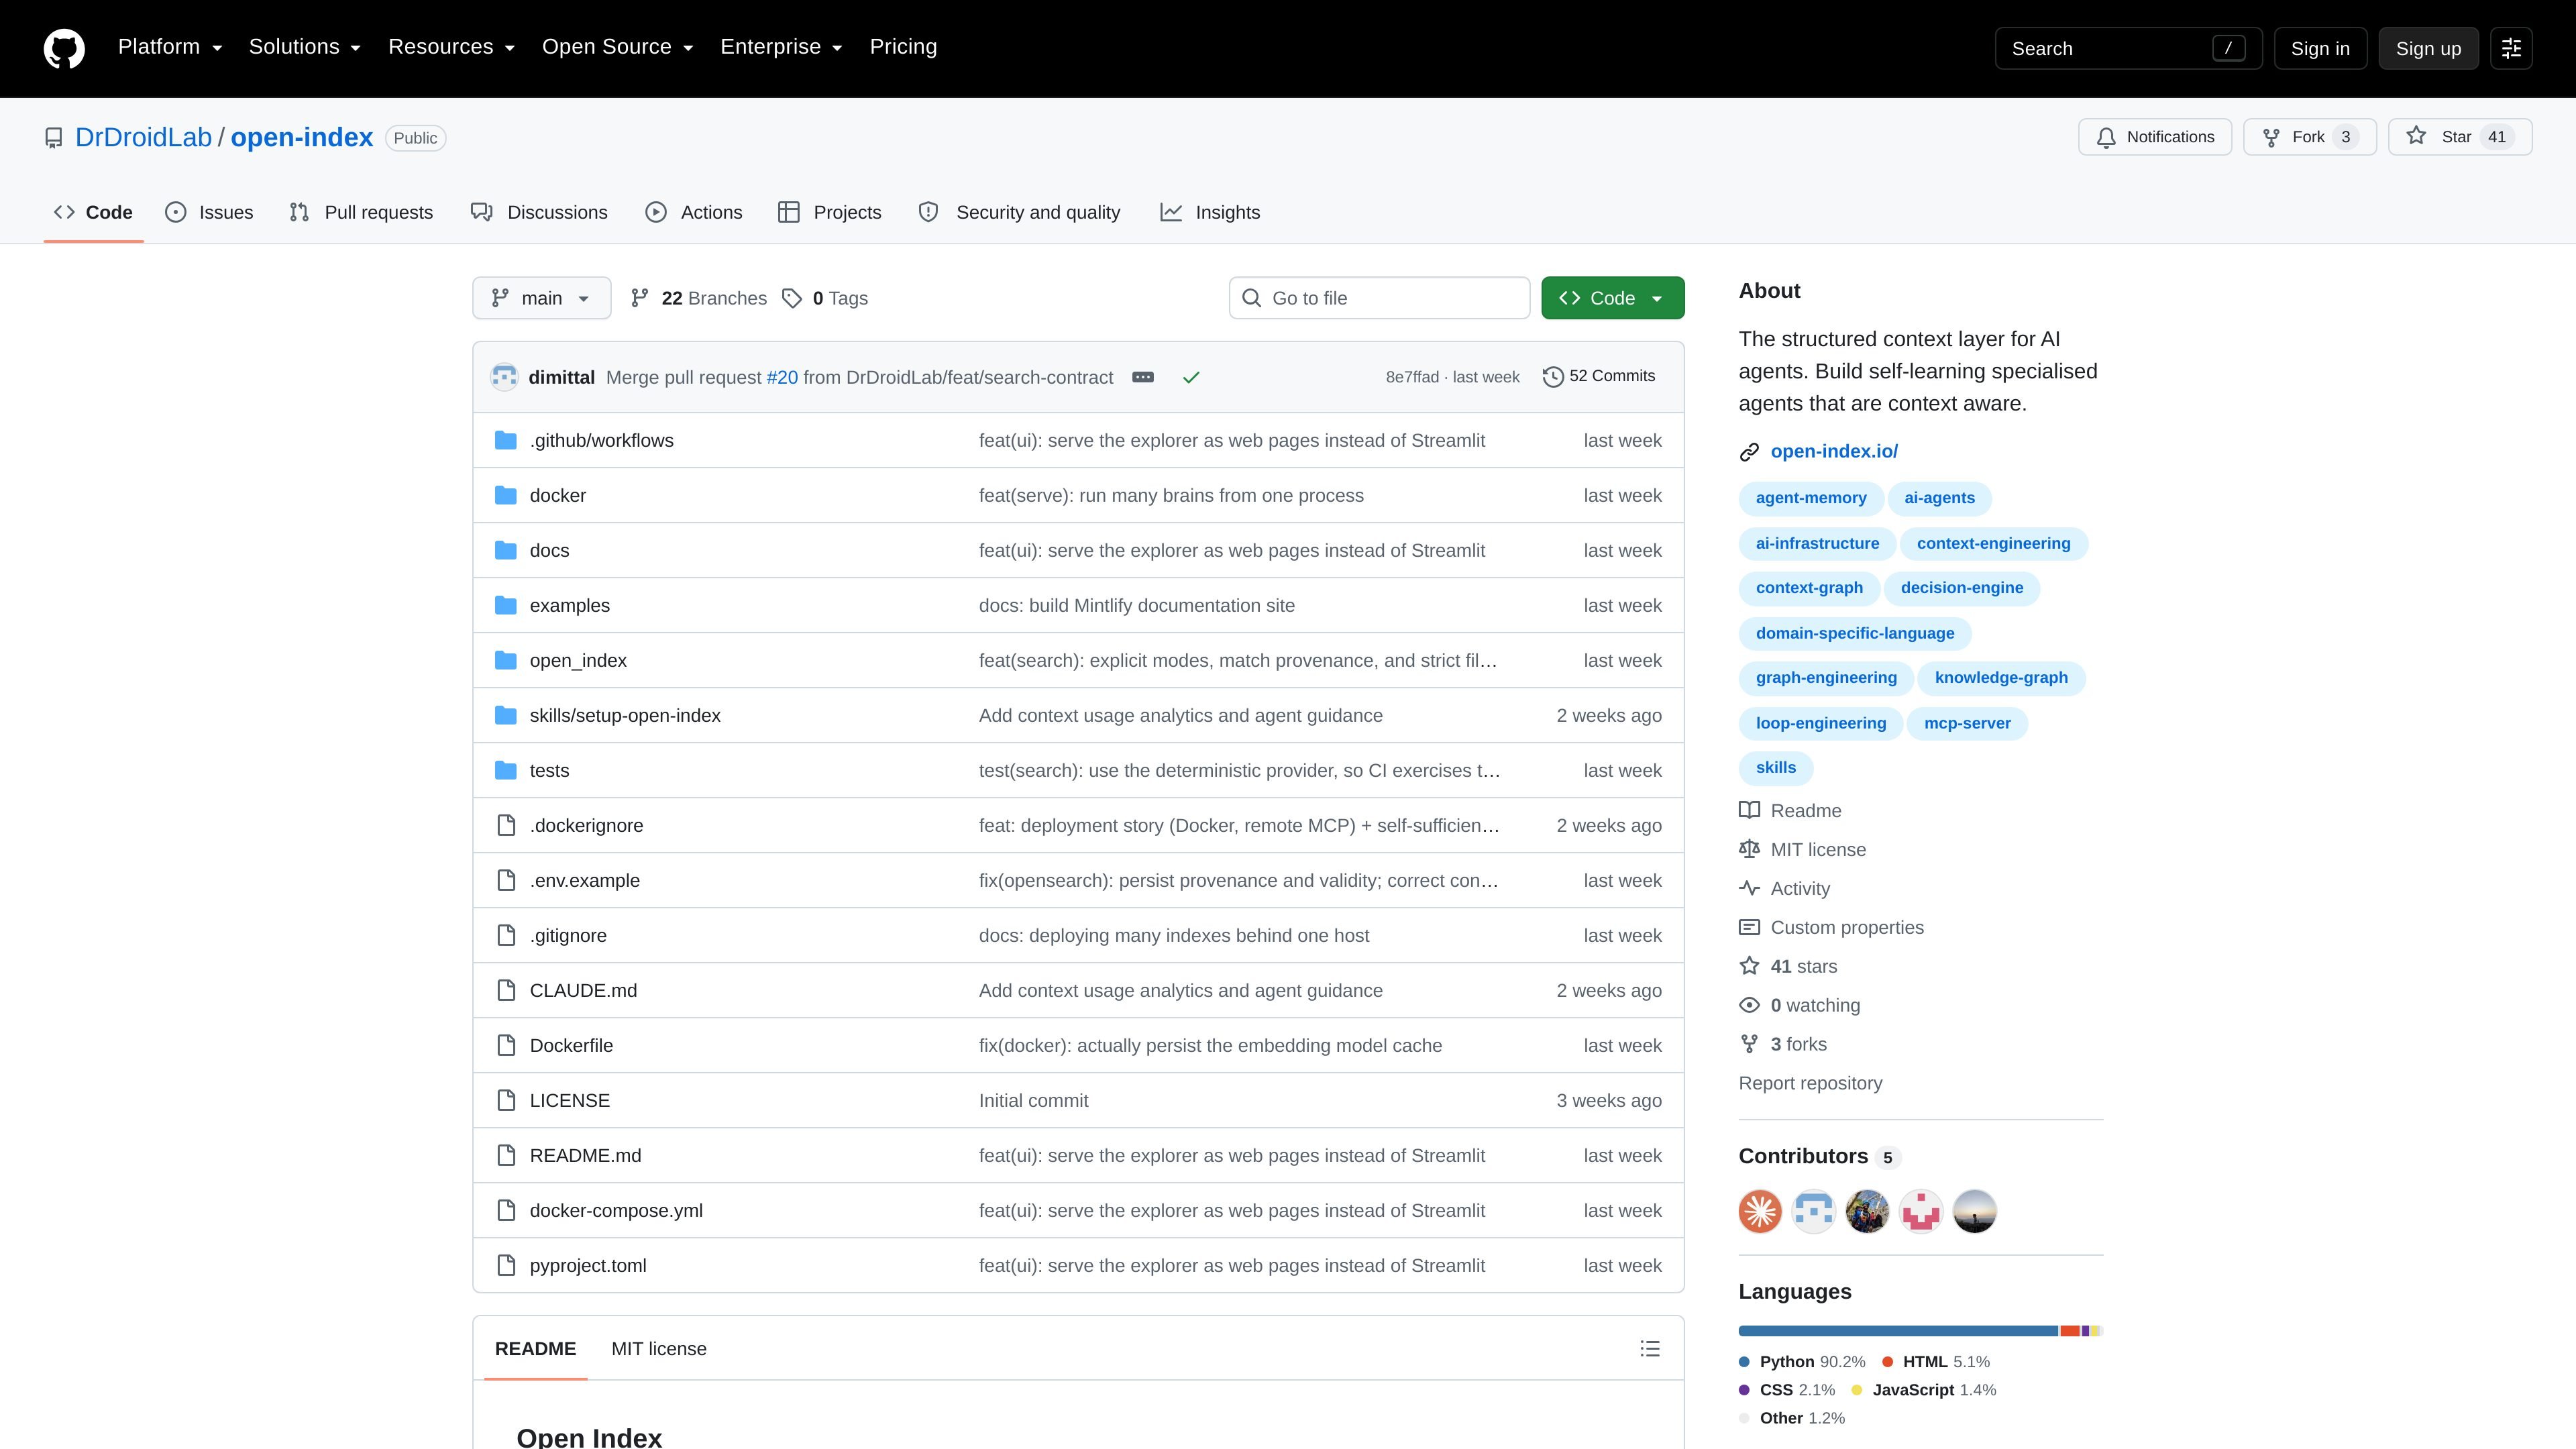Click the .github/workflows folder icon
This screenshot has height=1449, width=2576.
[506, 440]
